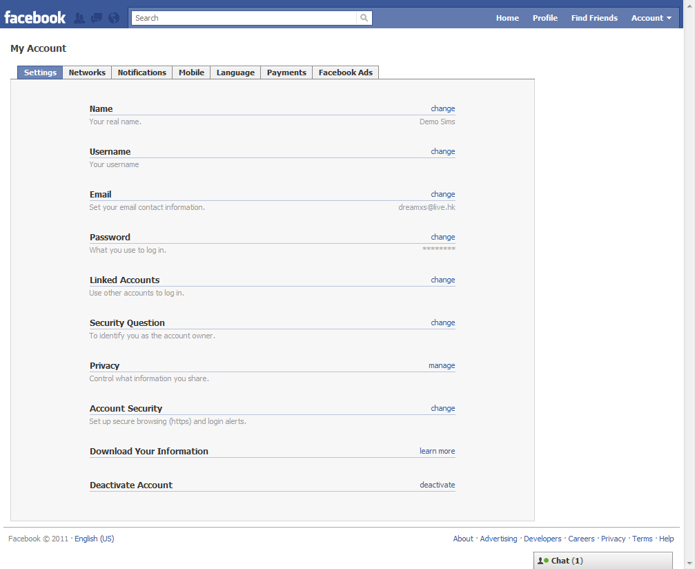
Task: Click the Name section heading
Action: pyautogui.click(x=101, y=108)
